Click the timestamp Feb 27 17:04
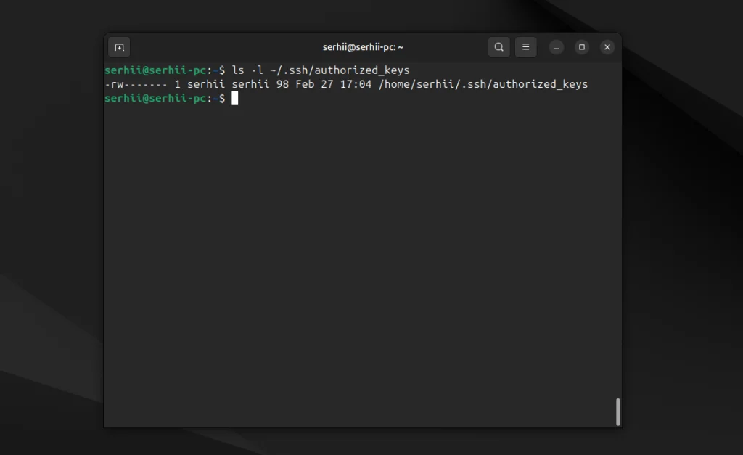 pos(333,84)
